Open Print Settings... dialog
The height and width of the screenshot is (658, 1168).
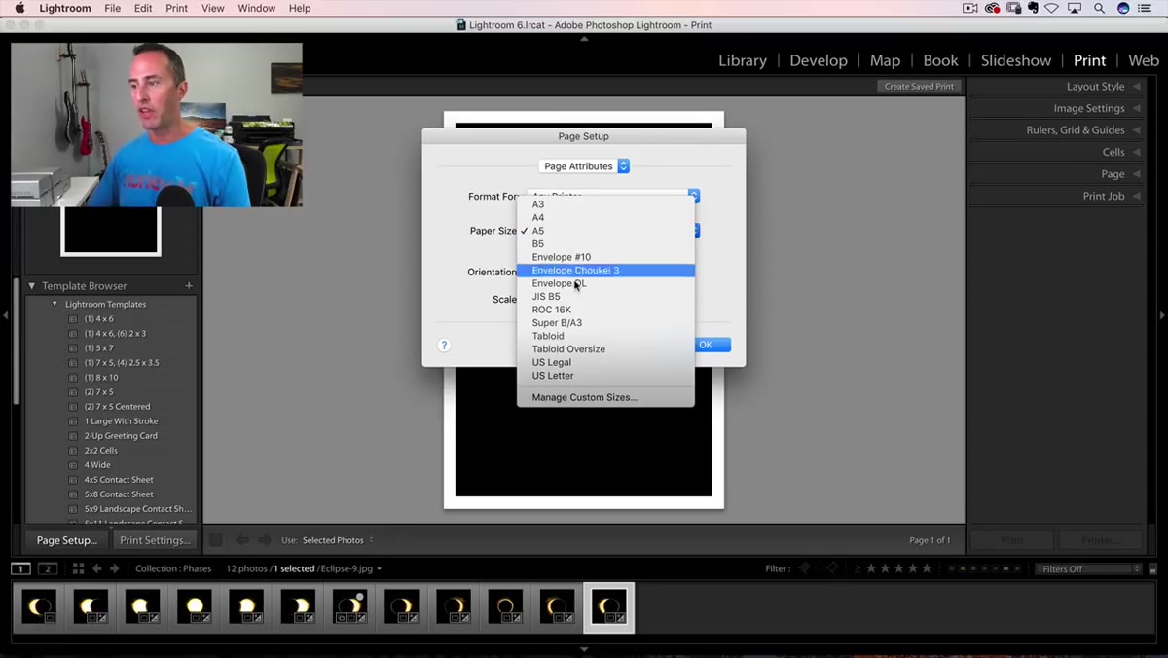coord(155,540)
